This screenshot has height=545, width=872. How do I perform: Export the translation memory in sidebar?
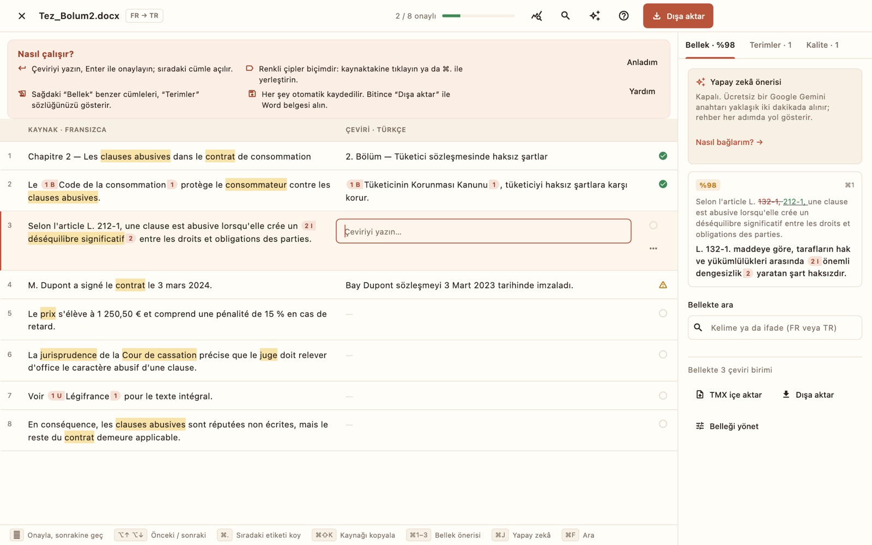click(808, 395)
